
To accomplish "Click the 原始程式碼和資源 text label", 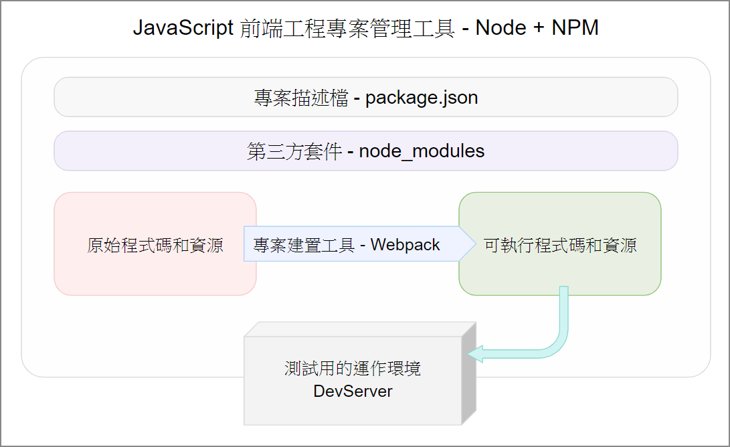I will coord(155,246).
